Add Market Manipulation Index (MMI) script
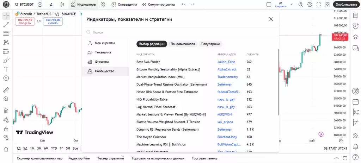361x163 pixels. pyautogui.click(x=160, y=77)
